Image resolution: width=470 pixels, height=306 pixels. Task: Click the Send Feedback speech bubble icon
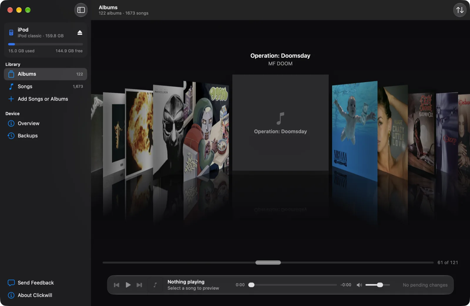coord(11,283)
